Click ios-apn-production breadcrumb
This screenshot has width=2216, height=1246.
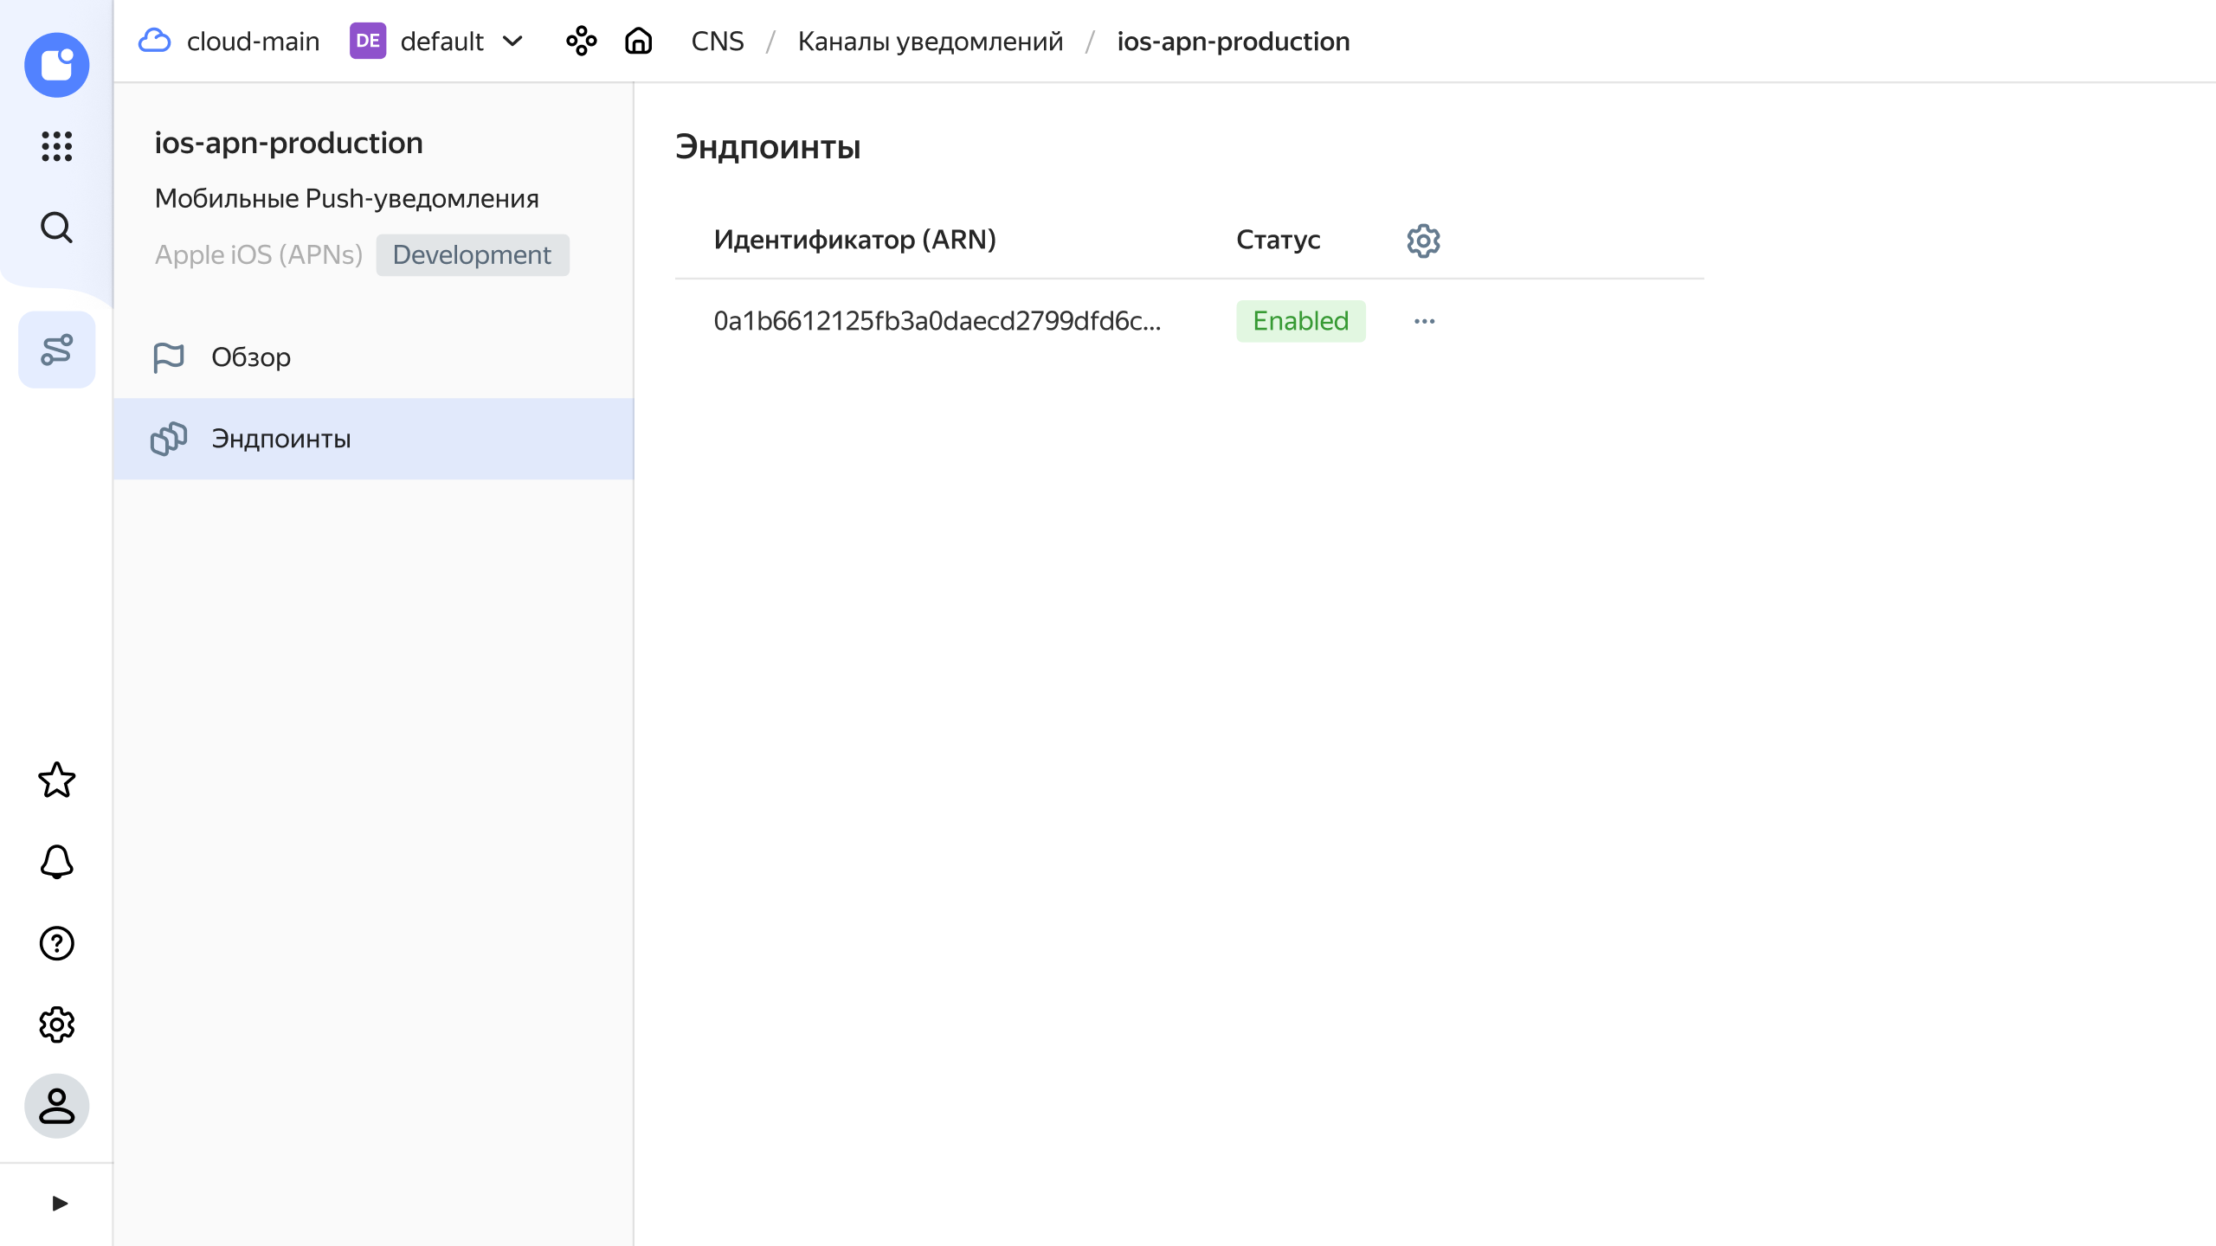tap(1233, 41)
